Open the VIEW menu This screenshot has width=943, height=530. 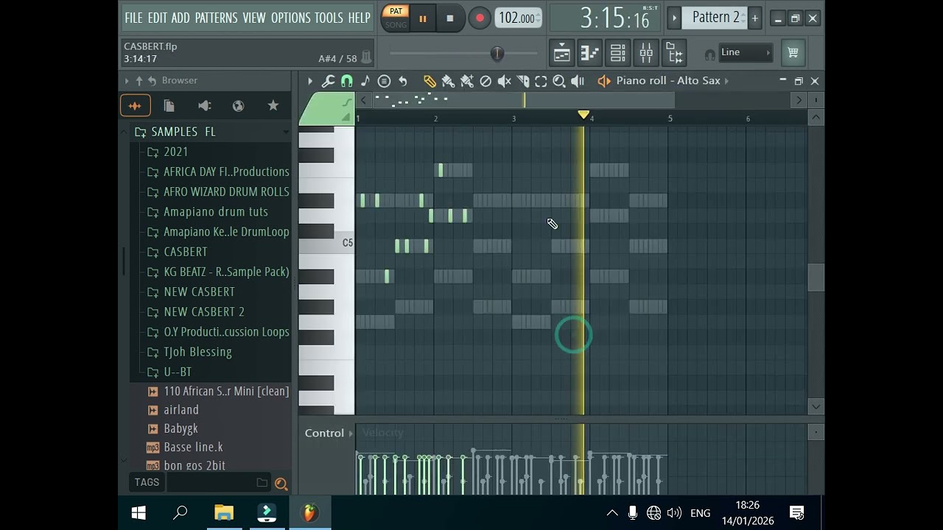254,18
